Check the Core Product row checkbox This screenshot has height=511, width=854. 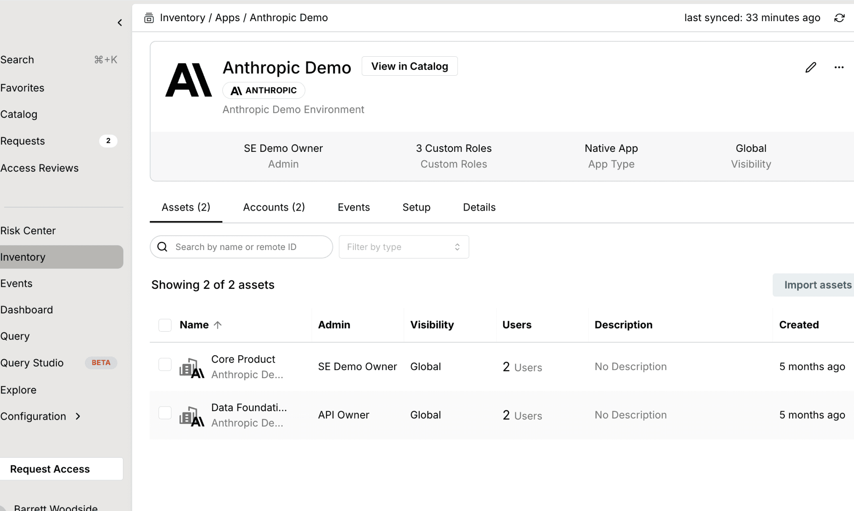[165, 364]
